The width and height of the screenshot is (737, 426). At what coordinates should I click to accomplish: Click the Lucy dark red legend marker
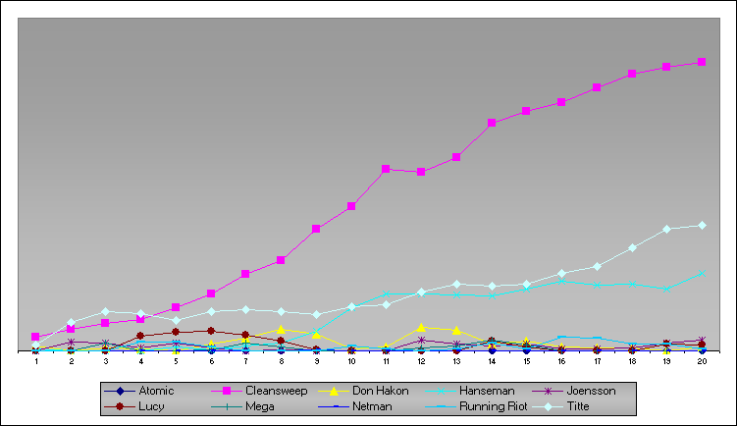[x=120, y=406]
